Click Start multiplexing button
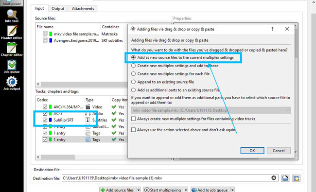 tap(163, 190)
